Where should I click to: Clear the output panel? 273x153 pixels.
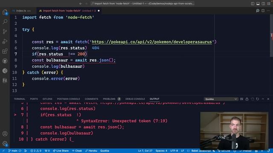click(x=241, y=99)
